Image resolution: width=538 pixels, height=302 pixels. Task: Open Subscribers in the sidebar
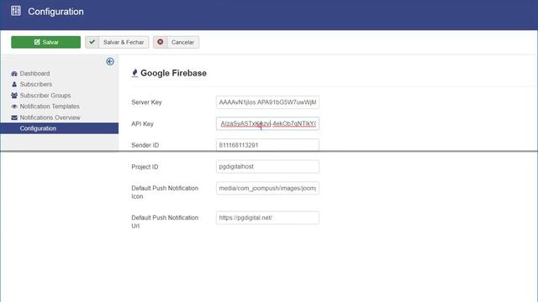36,84
